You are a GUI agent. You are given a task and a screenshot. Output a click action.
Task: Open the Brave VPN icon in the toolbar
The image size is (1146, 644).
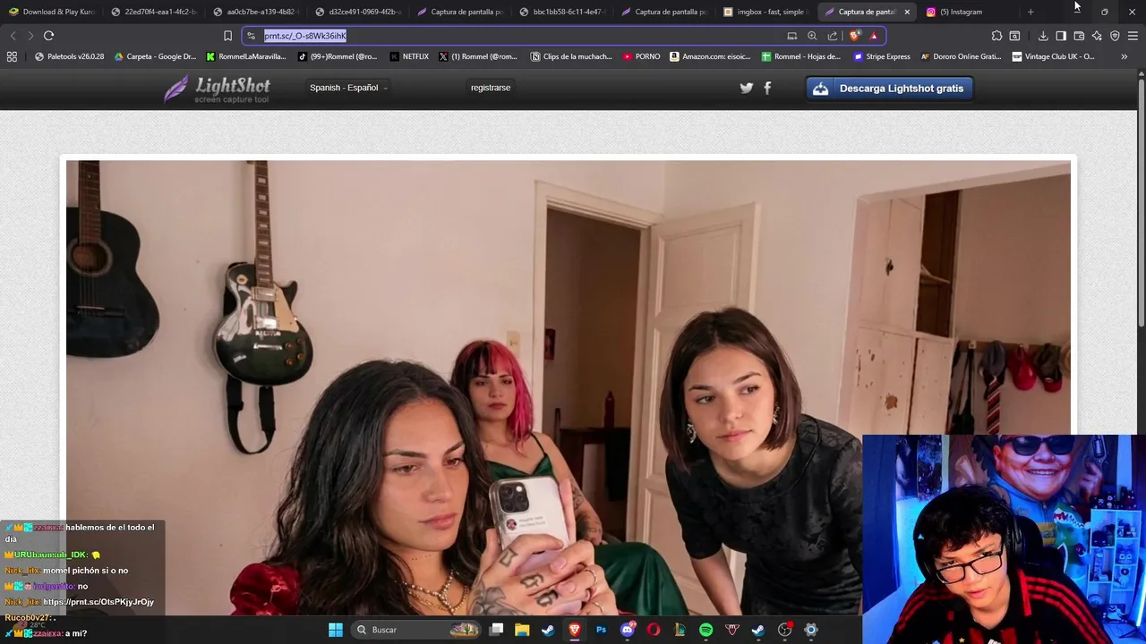pos(1115,36)
